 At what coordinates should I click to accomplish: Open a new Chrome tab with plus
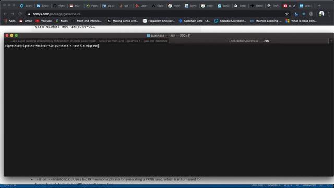coord(319,6)
